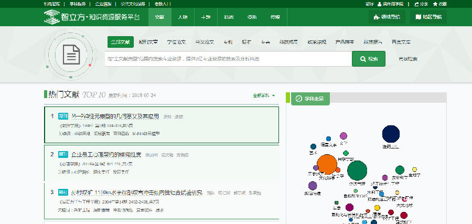Viewport: 472px width, 224px height.
Task: Select the 专利 search category tab
Action: tap(228, 42)
